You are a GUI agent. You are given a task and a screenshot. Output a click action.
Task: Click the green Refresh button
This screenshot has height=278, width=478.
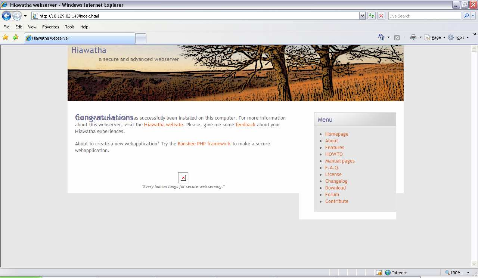(x=372, y=16)
